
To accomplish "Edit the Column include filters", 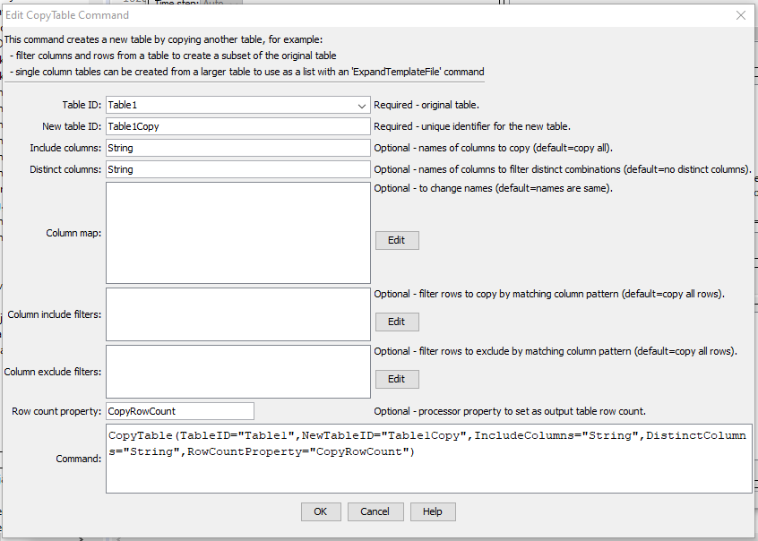I will (397, 322).
